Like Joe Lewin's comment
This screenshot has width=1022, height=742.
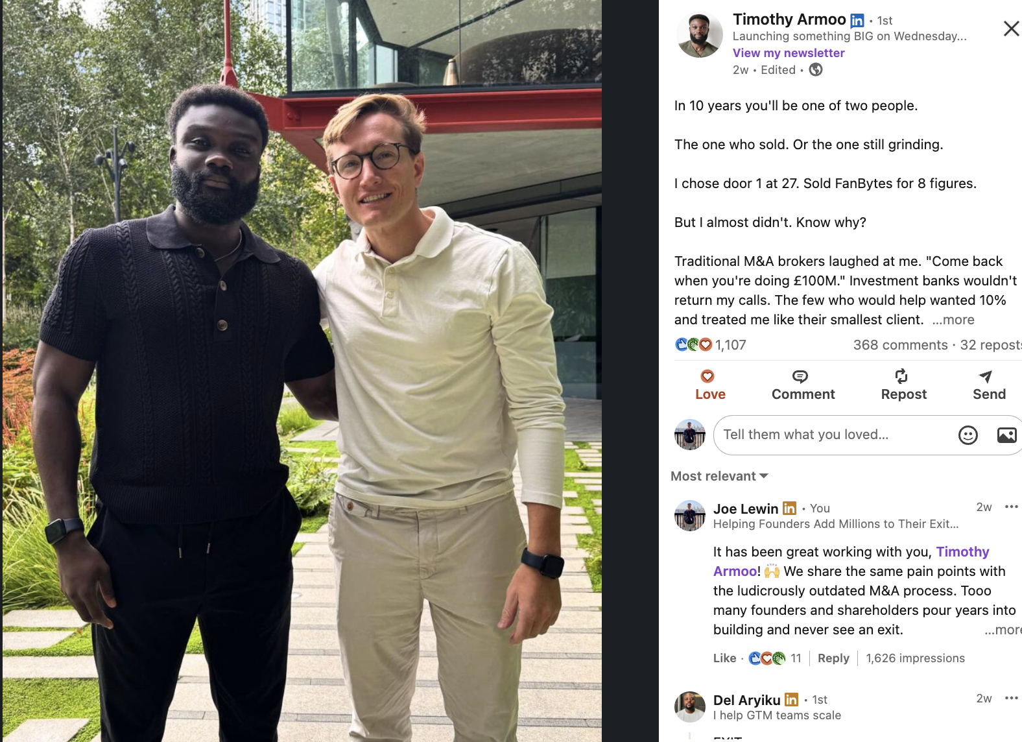[724, 658]
